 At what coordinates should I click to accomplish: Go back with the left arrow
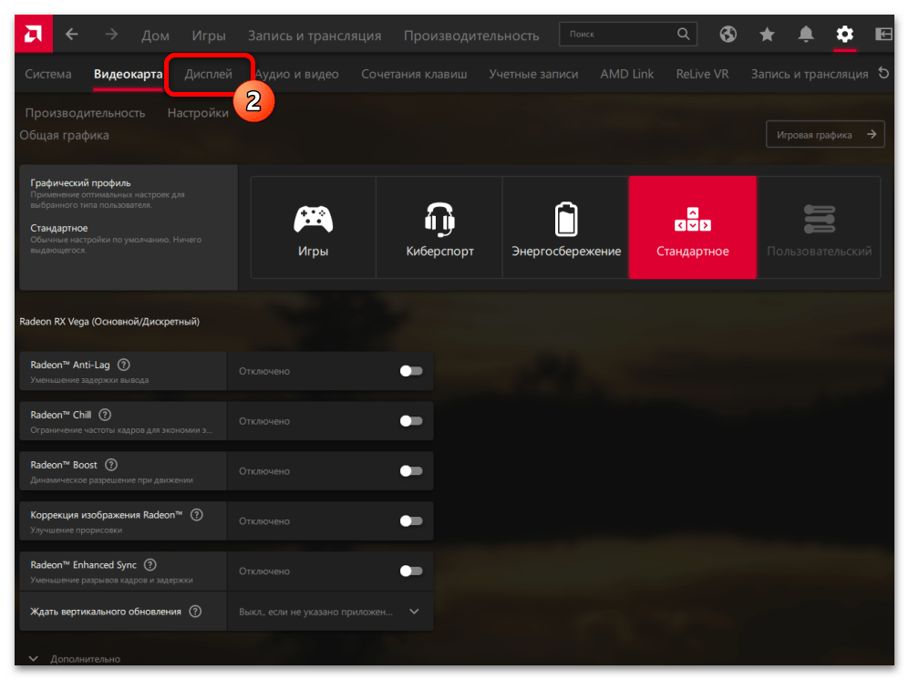[72, 35]
